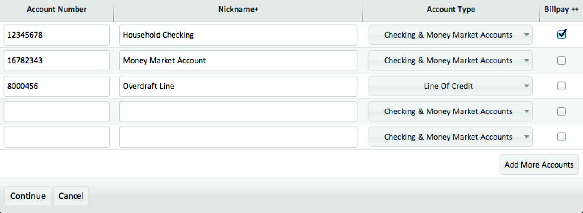Viewport: 583px width, 213px height.
Task: Open account type dropdown in last row
Action: pos(451,137)
